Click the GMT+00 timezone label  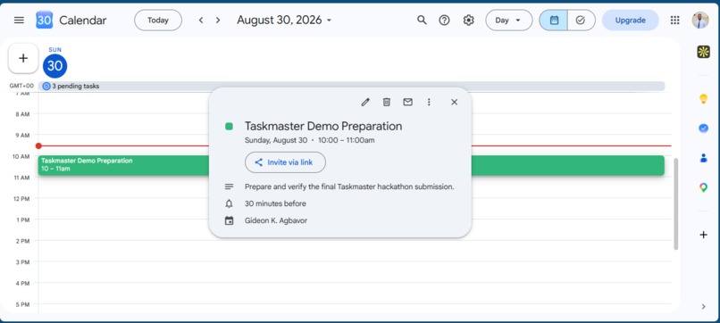coord(21,86)
